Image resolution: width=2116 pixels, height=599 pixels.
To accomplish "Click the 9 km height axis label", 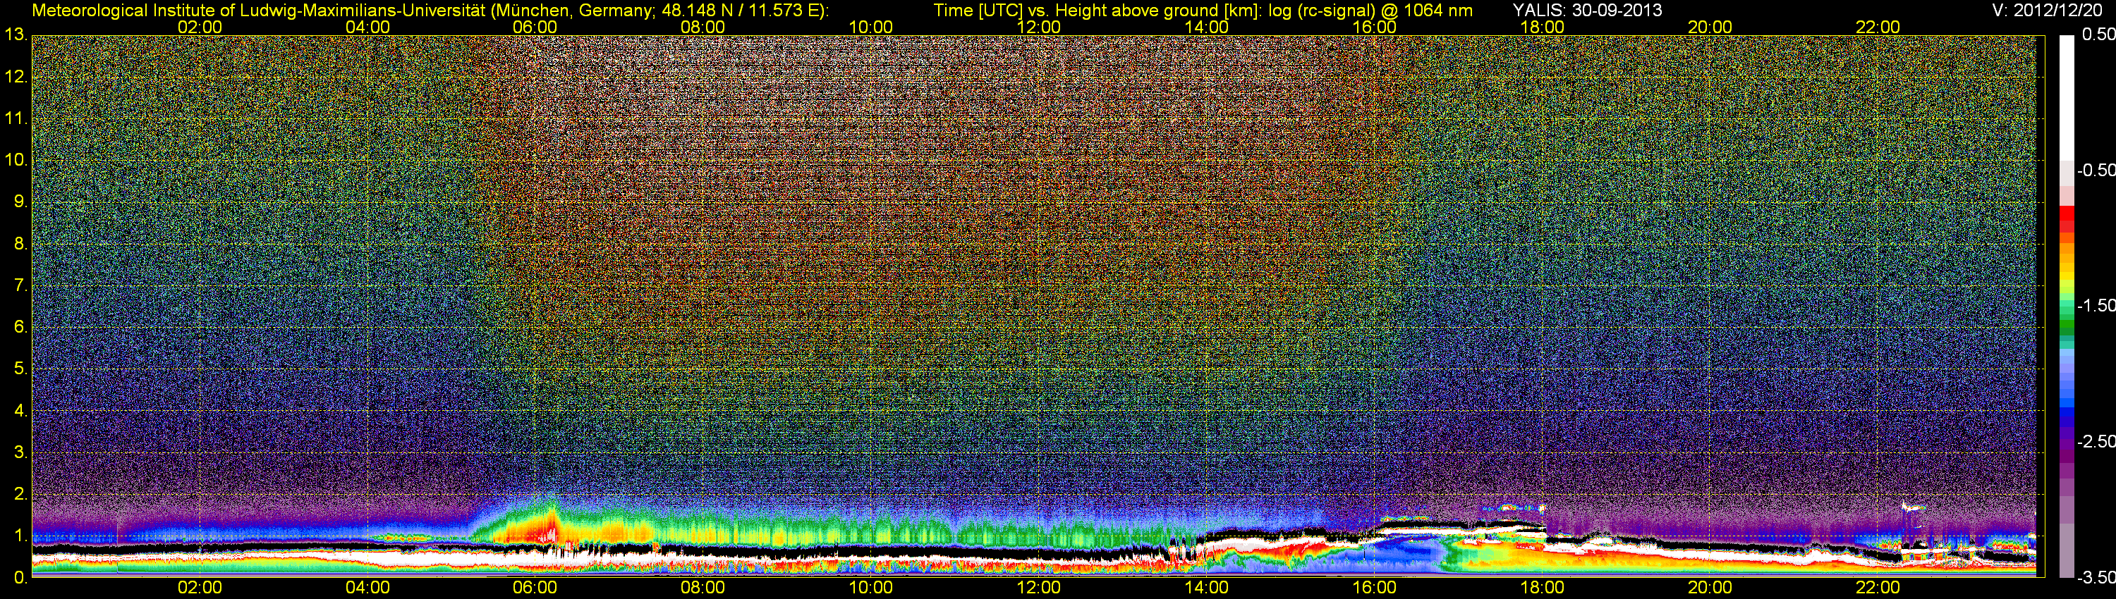I will [20, 202].
